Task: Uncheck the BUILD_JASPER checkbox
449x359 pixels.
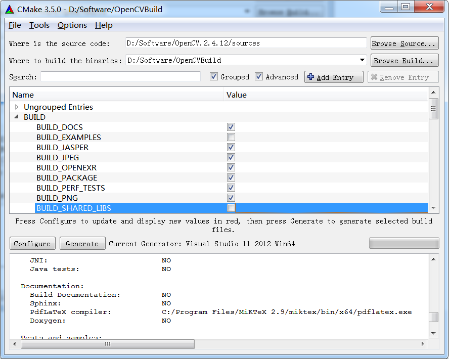Action: pos(231,147)
